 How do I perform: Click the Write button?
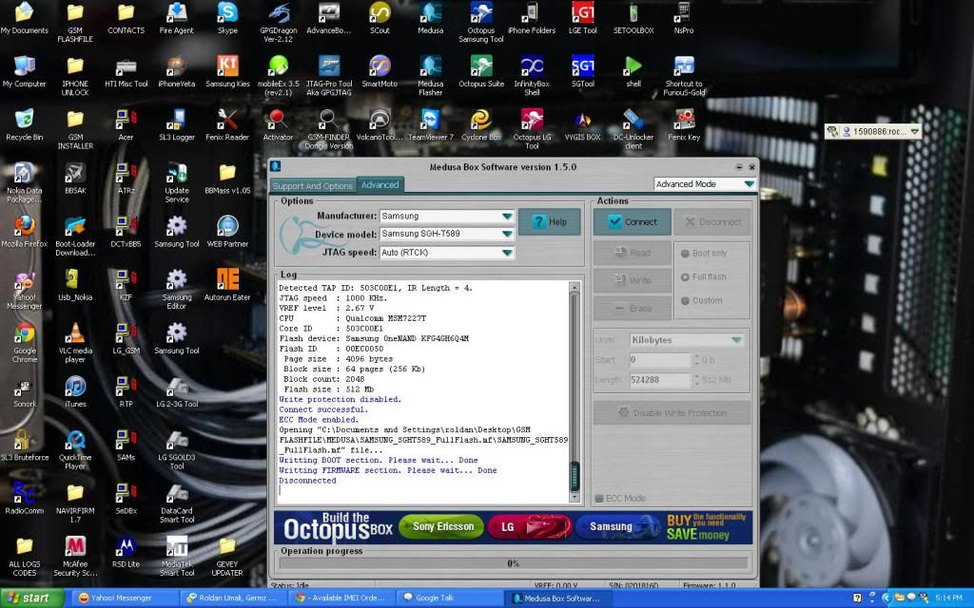coord(632,280)
